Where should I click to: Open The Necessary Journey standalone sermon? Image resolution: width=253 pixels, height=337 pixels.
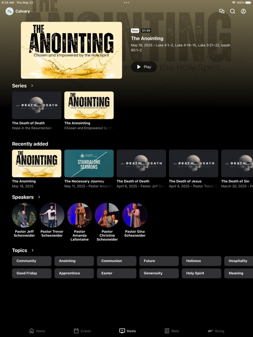[89, 164]
